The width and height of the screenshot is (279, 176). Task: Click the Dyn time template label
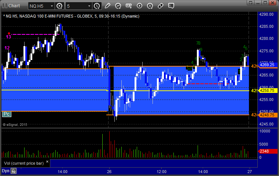(x=5, y=171)
